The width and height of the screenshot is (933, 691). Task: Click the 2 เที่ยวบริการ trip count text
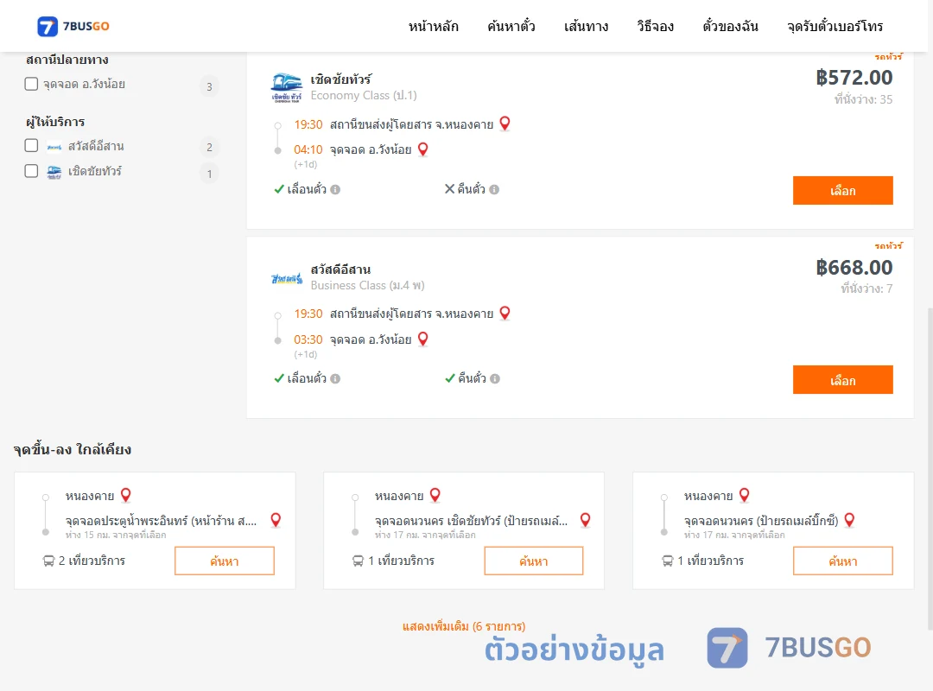pyautogui.click(x=92, y=561)
